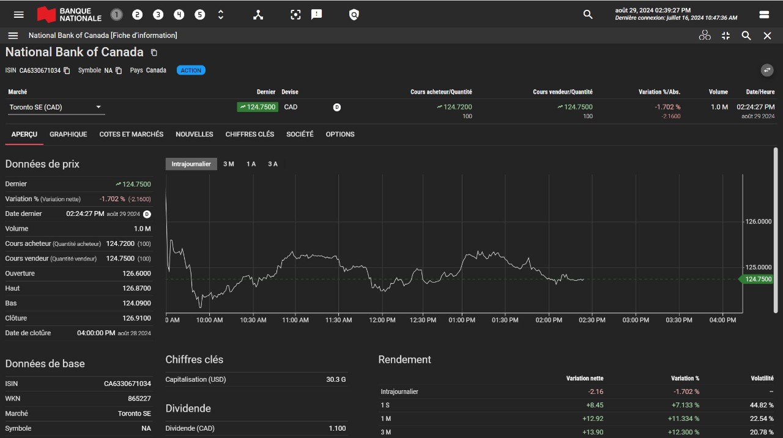Switch to workspace 1

coord(116,15)
